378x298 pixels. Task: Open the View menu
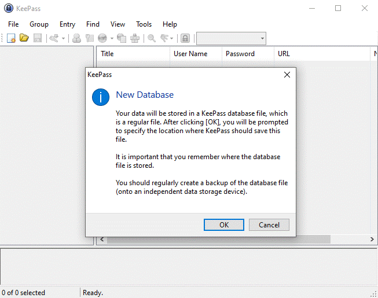118,24
